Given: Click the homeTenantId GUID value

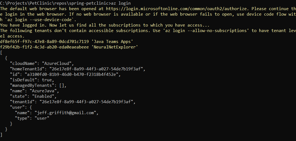Looking at the screenshot, I should tap(96, 69).
